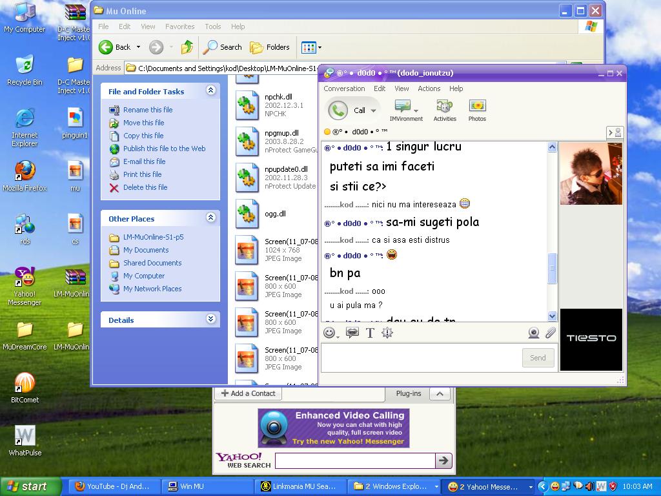
Task: Select the MuDreamCore desktop folder
Action: tap(25, 335)
